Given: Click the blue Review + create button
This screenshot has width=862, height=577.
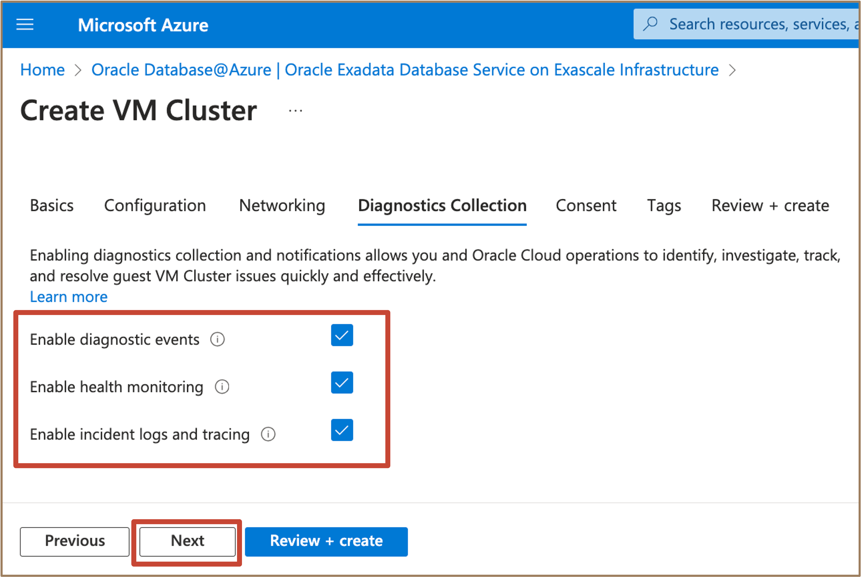Looking at the screenshot, I should coord(326,542).
